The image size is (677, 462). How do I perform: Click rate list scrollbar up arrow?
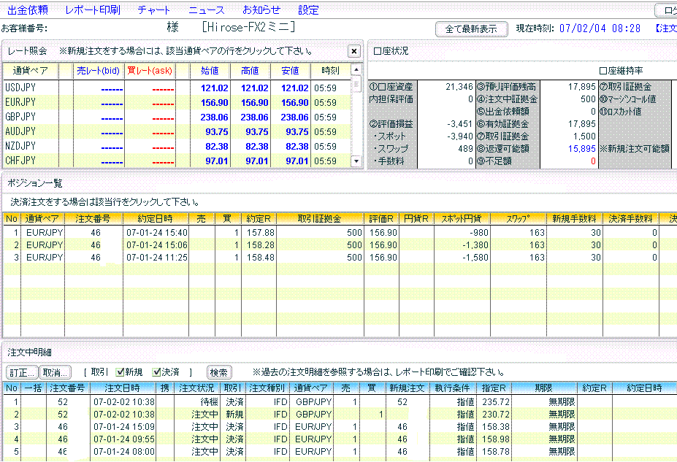(356, 69)
